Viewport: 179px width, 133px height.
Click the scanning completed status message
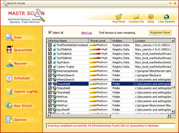coord(104,126)
